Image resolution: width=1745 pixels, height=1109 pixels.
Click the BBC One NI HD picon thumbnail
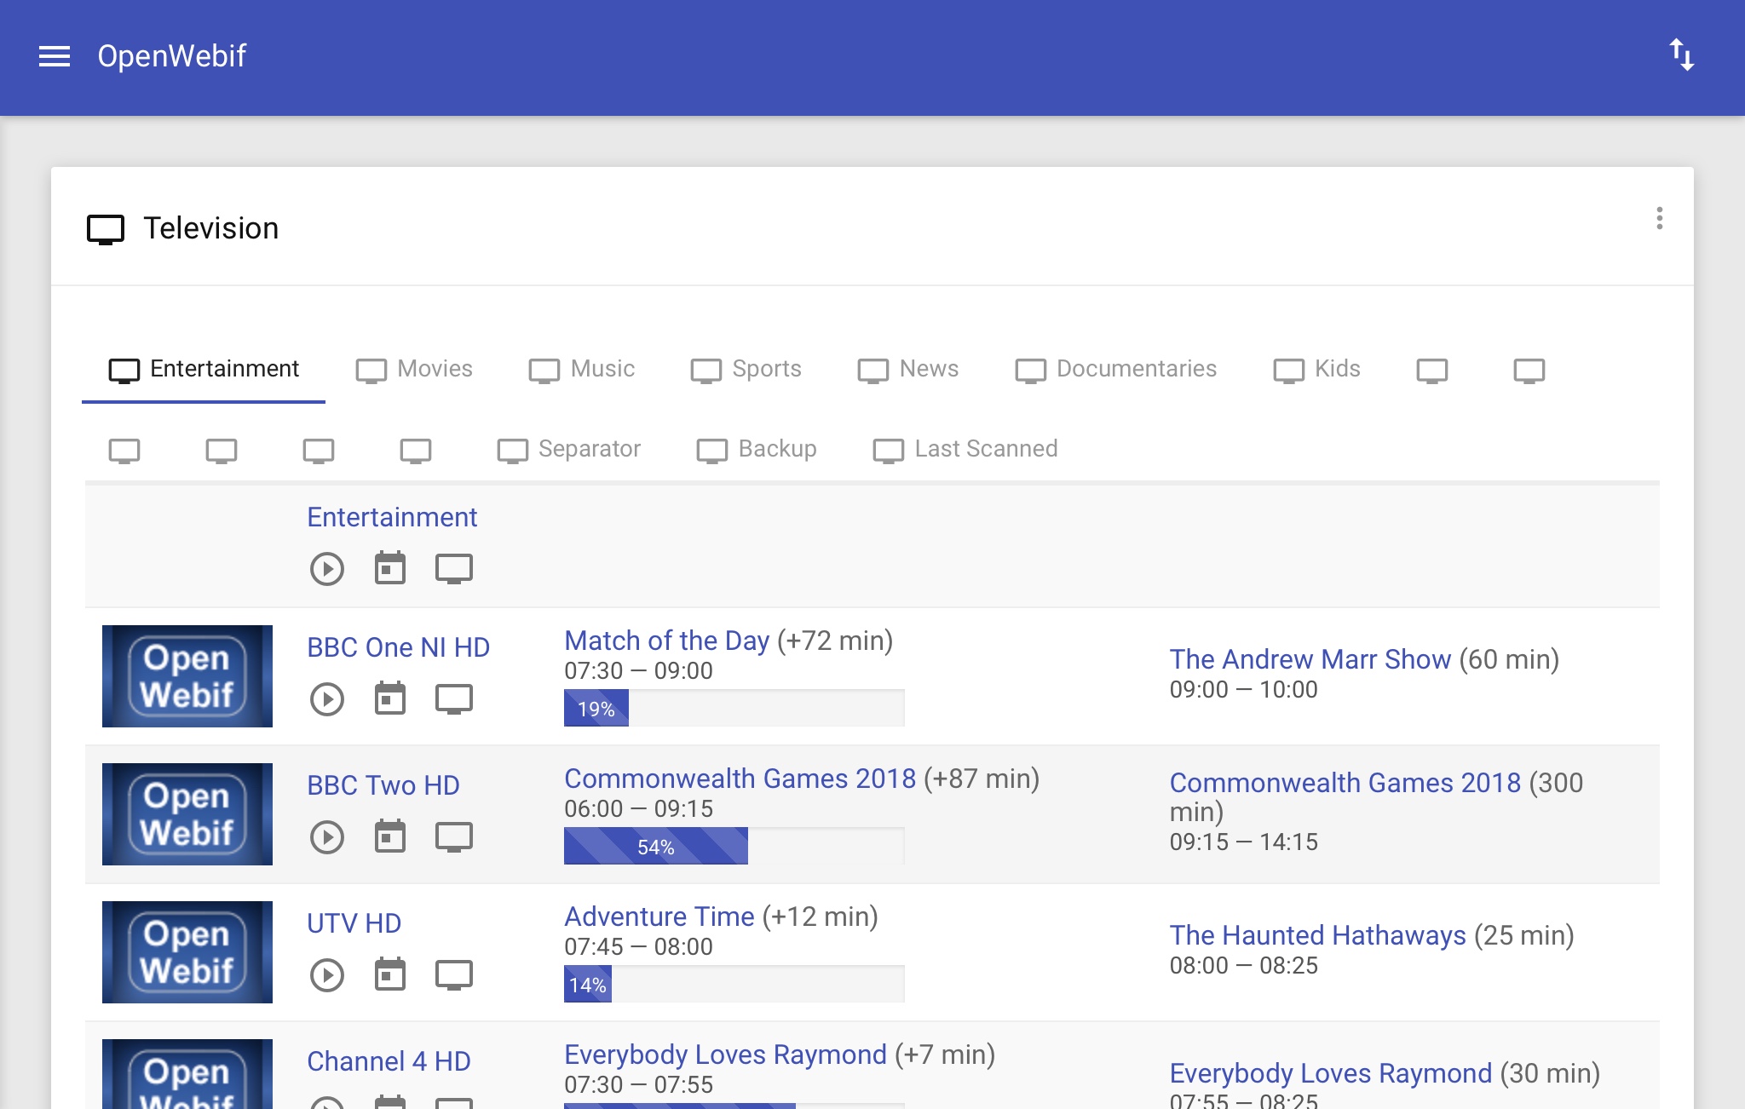(x=187, y=676)
